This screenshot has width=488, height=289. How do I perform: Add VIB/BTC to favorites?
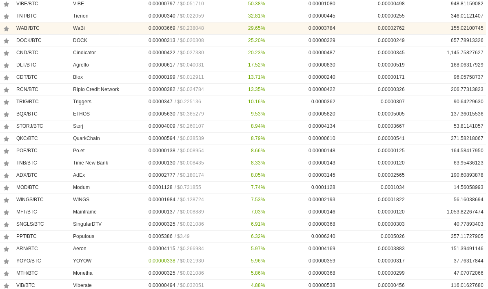(6, 286)
